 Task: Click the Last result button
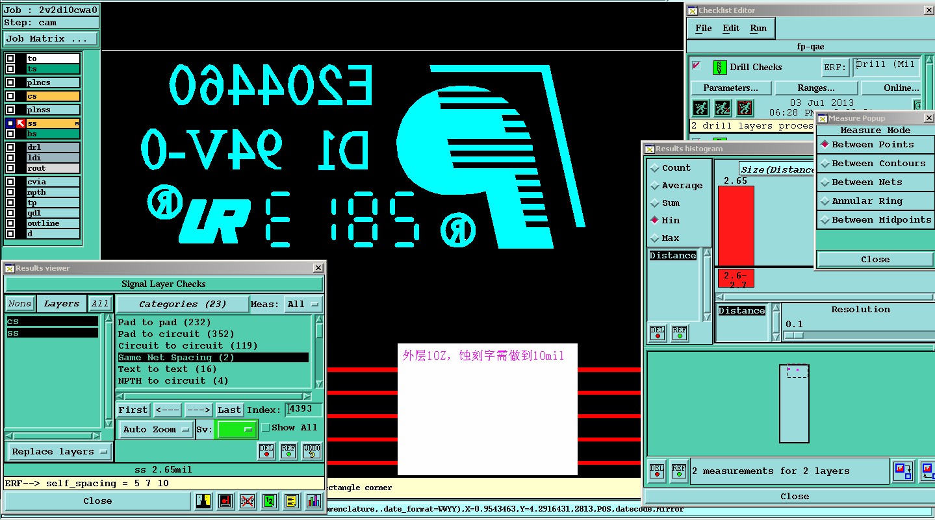(229, 410)
